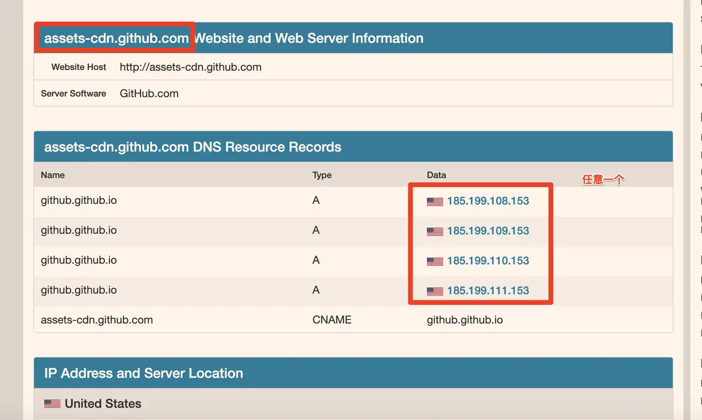
Task: Click the Website Host label
Action: pyautogui.click(x=78, y=67)
